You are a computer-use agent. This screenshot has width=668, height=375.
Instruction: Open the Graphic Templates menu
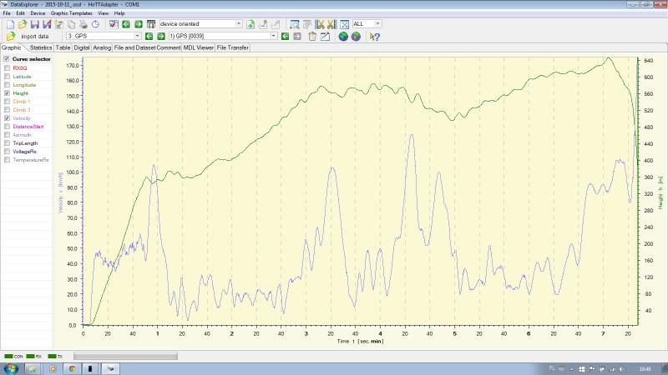[72, 14]
